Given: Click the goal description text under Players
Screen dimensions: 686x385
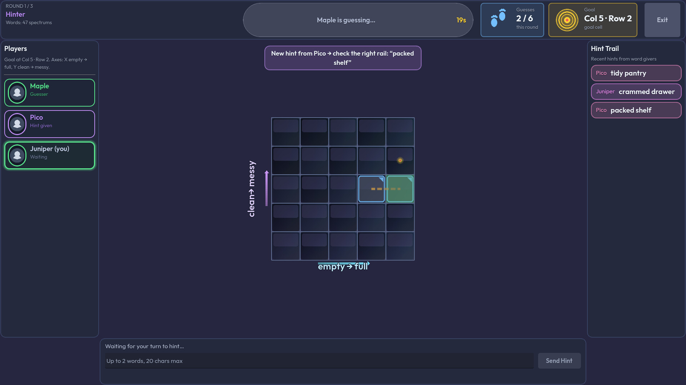Looking at the screenshot, I should click(46, 63).
